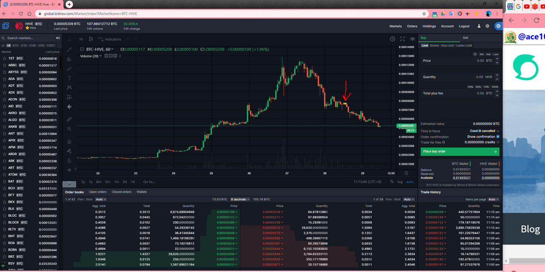545x272 pixels.
Task: Set quantity to 50%
Action: click(x=478, y=87)
